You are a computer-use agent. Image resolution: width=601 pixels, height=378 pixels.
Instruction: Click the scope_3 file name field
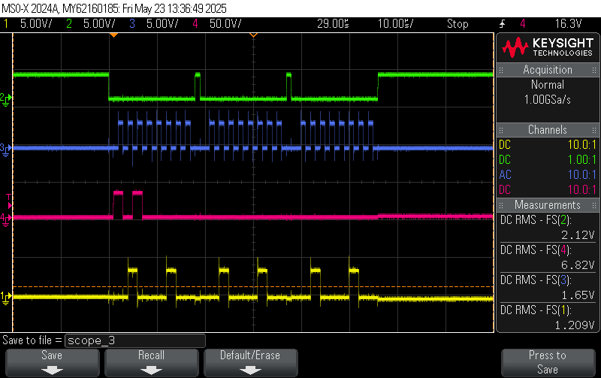coord(135,340)
